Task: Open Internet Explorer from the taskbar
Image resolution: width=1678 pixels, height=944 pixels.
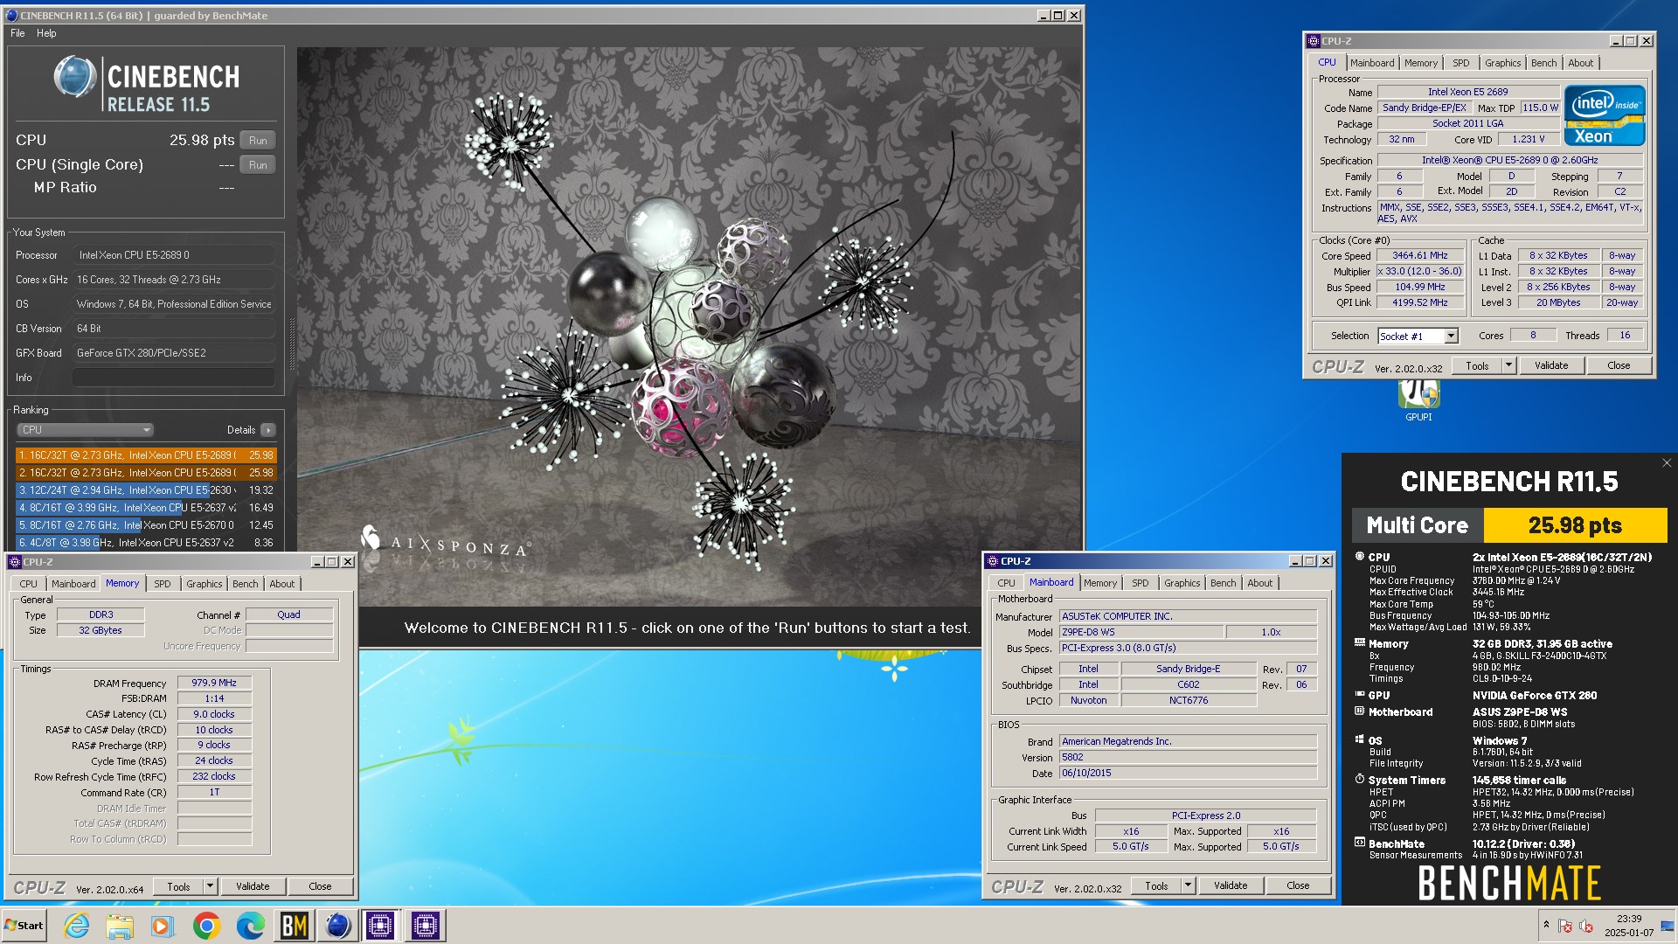Action: click(x=77, y=926)
